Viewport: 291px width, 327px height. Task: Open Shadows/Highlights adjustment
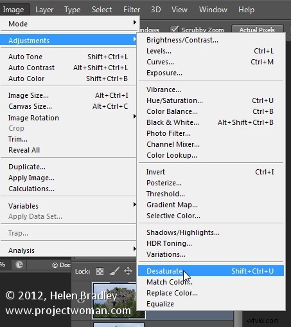(x=211, y=232)
